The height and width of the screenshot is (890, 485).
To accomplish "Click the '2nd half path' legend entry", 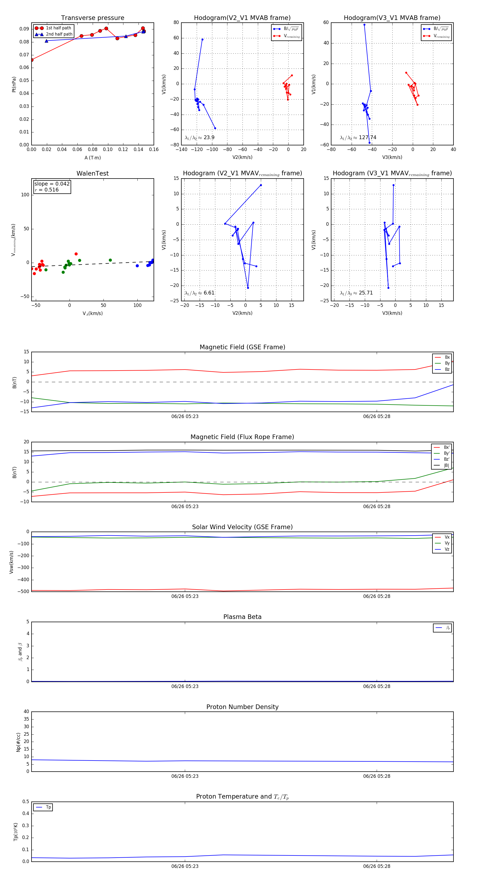I will coord(54,34).
